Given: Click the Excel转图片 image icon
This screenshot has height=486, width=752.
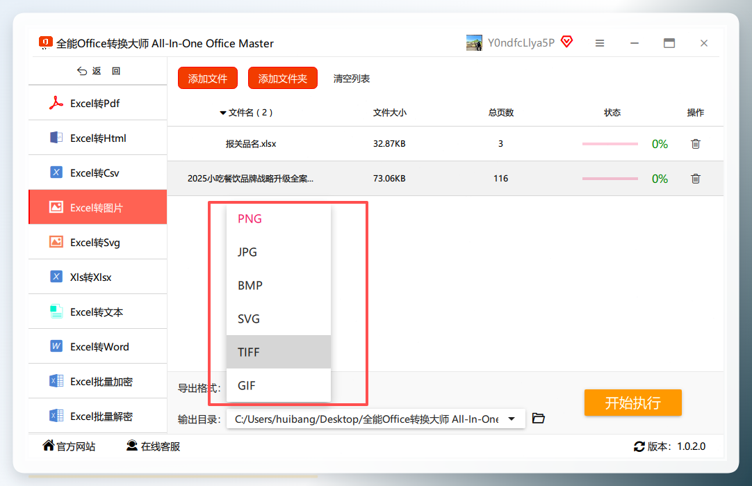Looking at the screenshot, I should 56,207.
